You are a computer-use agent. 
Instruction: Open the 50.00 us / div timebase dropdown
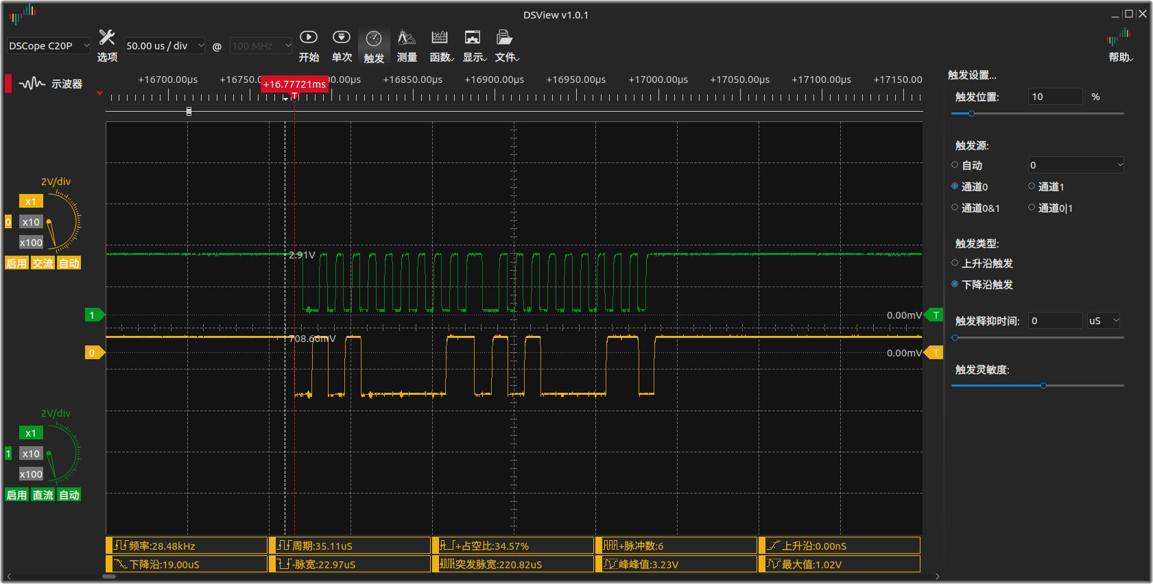pos(165,46)
